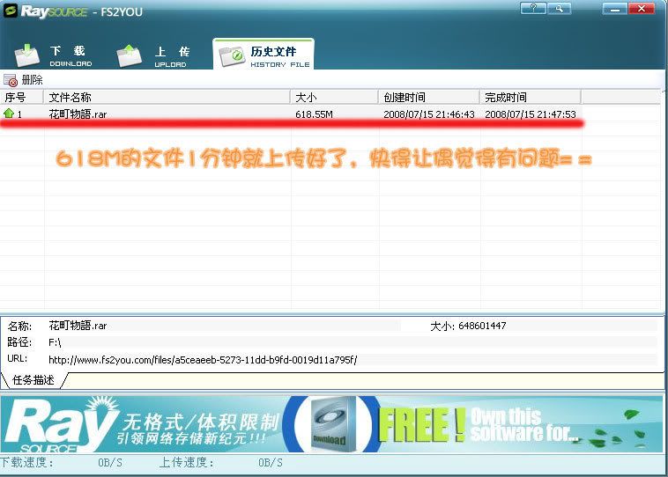The image size is (668, 477).
Task: Sort list by 完成时间 column header
Action: point(530,97)
